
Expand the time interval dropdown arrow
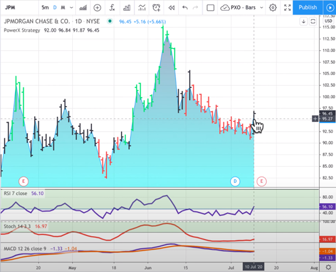(72, 8)
